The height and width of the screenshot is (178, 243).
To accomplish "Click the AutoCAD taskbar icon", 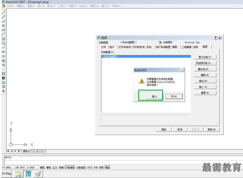I will (28, 174).
